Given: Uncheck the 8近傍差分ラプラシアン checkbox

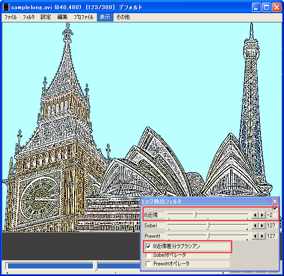Looking at the screenshot, I should [x=149, y=246].
